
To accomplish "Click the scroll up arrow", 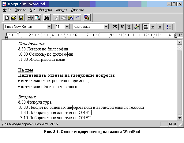I will pos(180,42).
